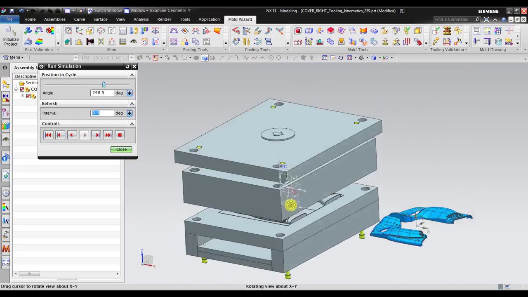Click the Fit view icon in top border bar
528x297 pixels.
point(324,58)
